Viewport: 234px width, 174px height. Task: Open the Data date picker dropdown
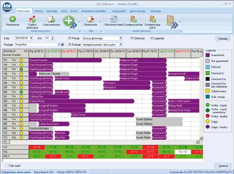[x=31, y=38]
